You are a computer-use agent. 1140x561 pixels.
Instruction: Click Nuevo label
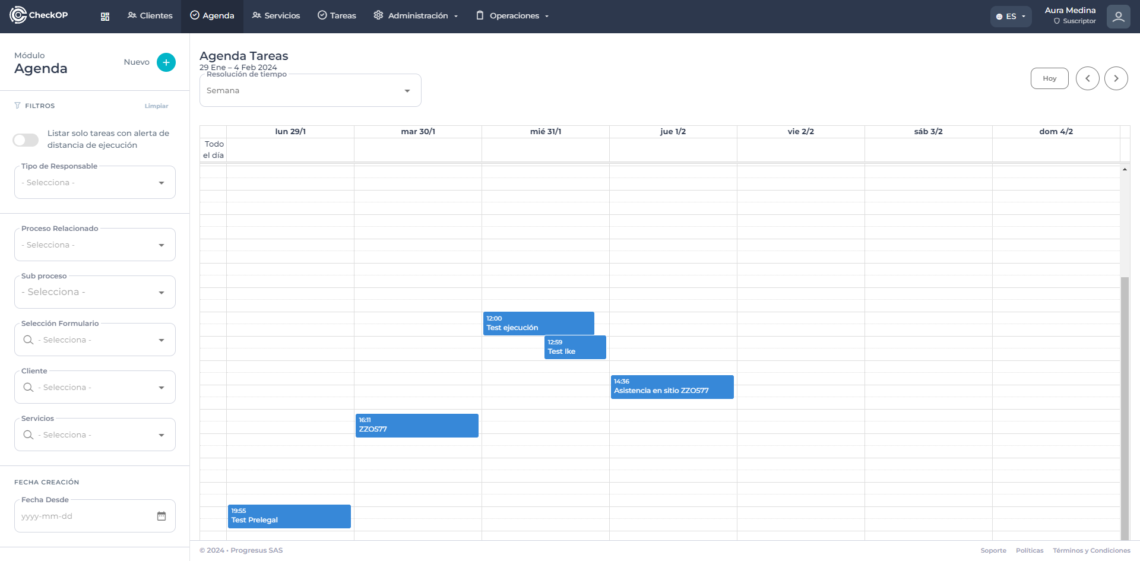tap(137, 62)
